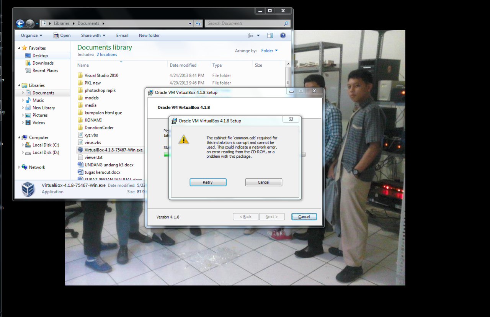Click Cancel in the common.cab error dialog
Viewport: 490px width, 317px height.
coord(263,182)
